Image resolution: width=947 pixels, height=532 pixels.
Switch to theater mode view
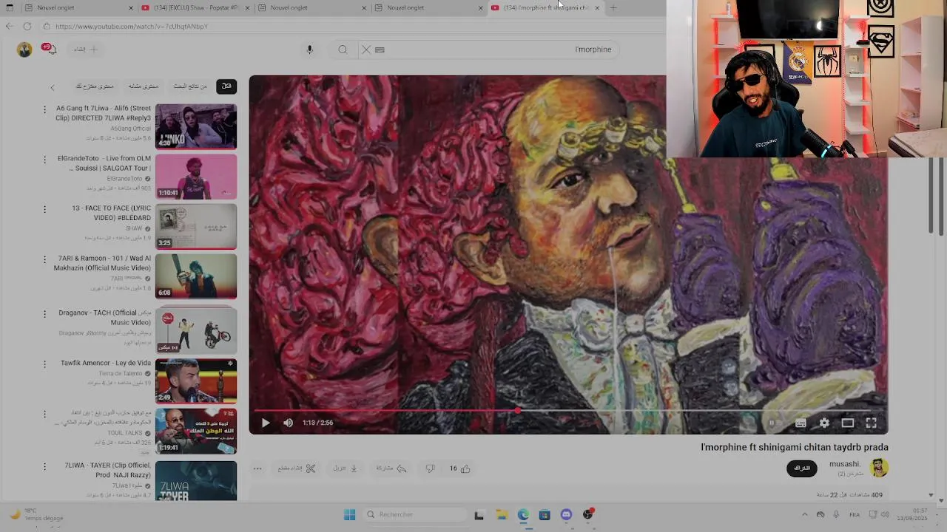tap(848, 423)
